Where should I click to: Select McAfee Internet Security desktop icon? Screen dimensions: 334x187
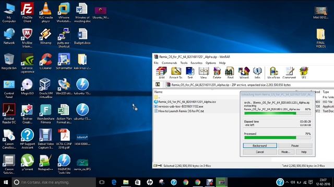[x=27, y=38]
